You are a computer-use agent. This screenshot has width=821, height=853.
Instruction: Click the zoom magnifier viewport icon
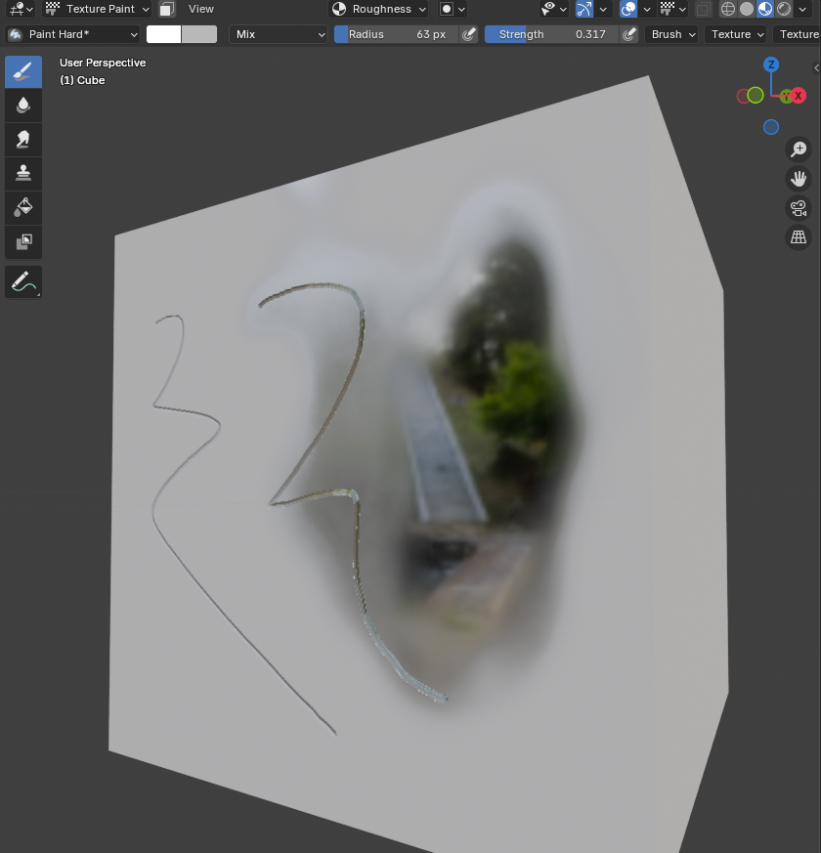[x=799, y=149]
